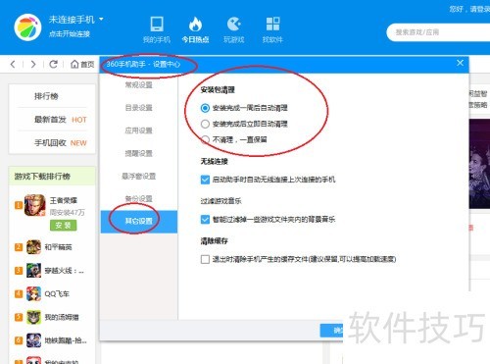Open 手机回收 NEW link

61,143
